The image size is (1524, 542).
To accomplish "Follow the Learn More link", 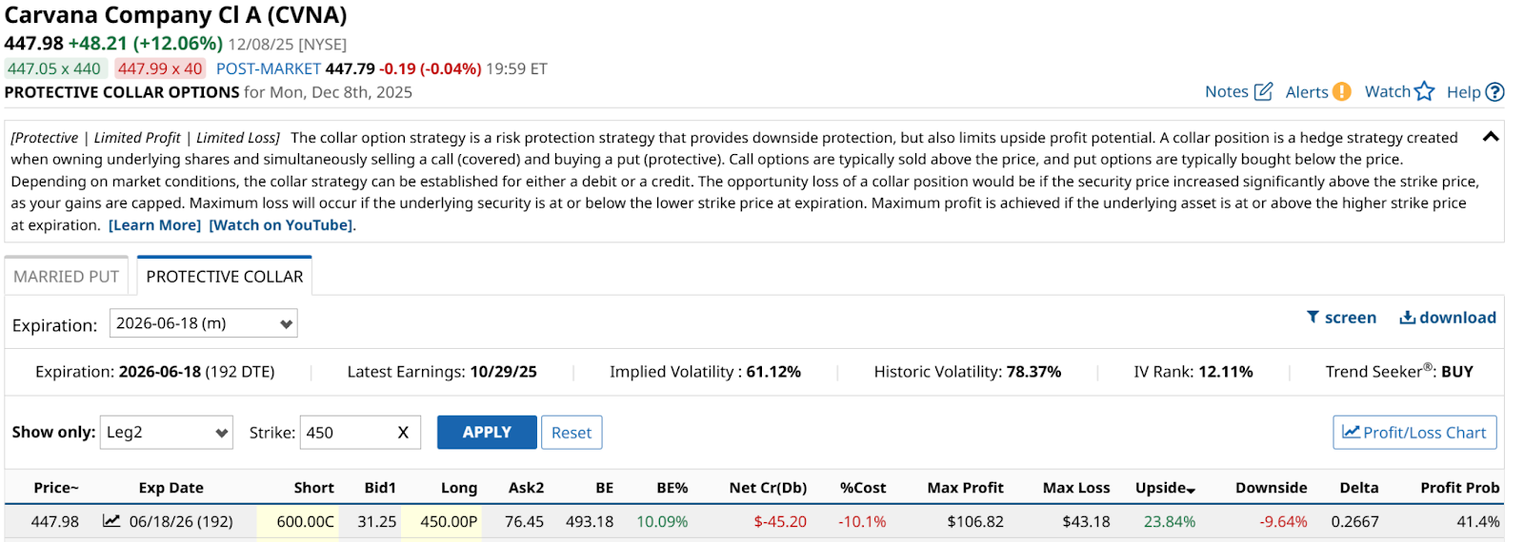I will pyautogui.click(x=154, y=225).
